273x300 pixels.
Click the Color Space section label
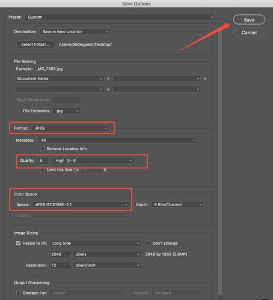tap(25, 194)
